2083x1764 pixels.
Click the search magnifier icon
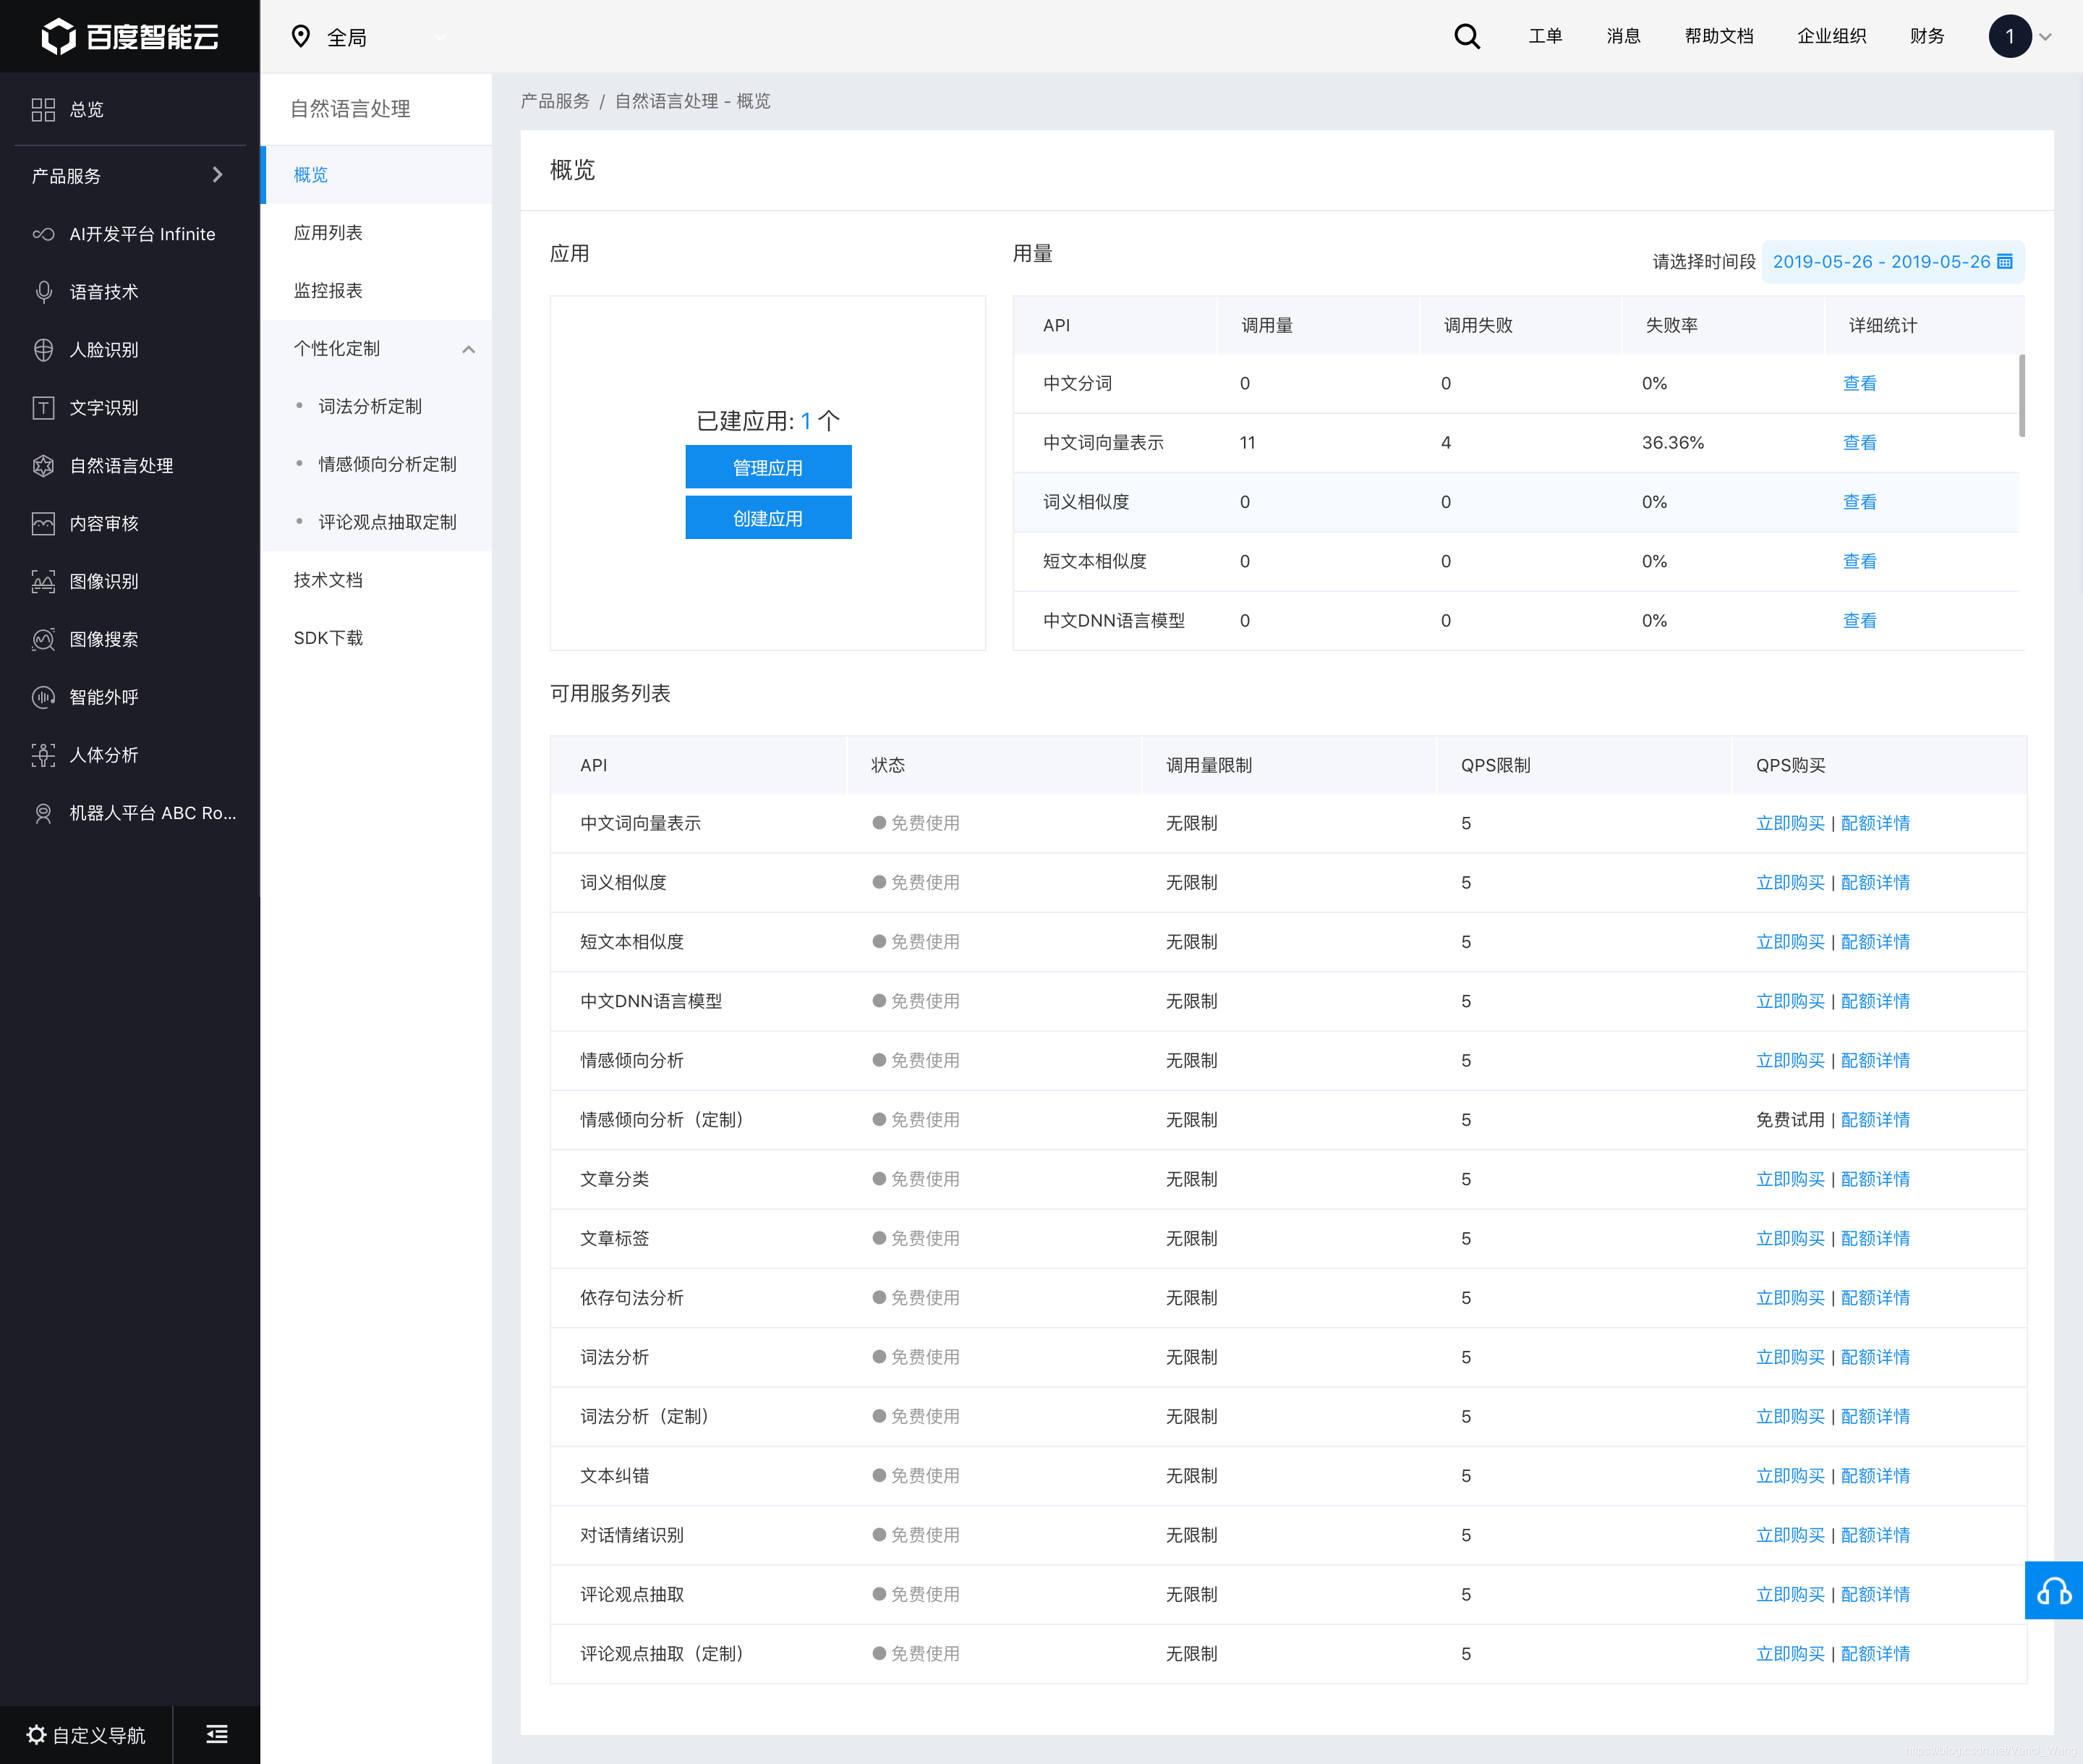[x=1466, y=37]
